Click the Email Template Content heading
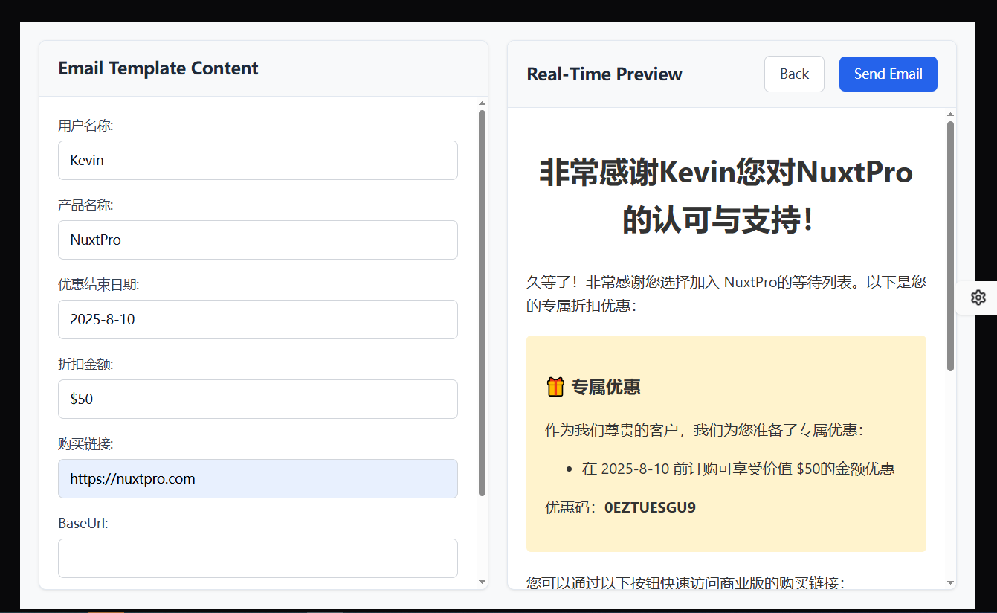Viewport: 997px width, 613px height. pos(158,68)
